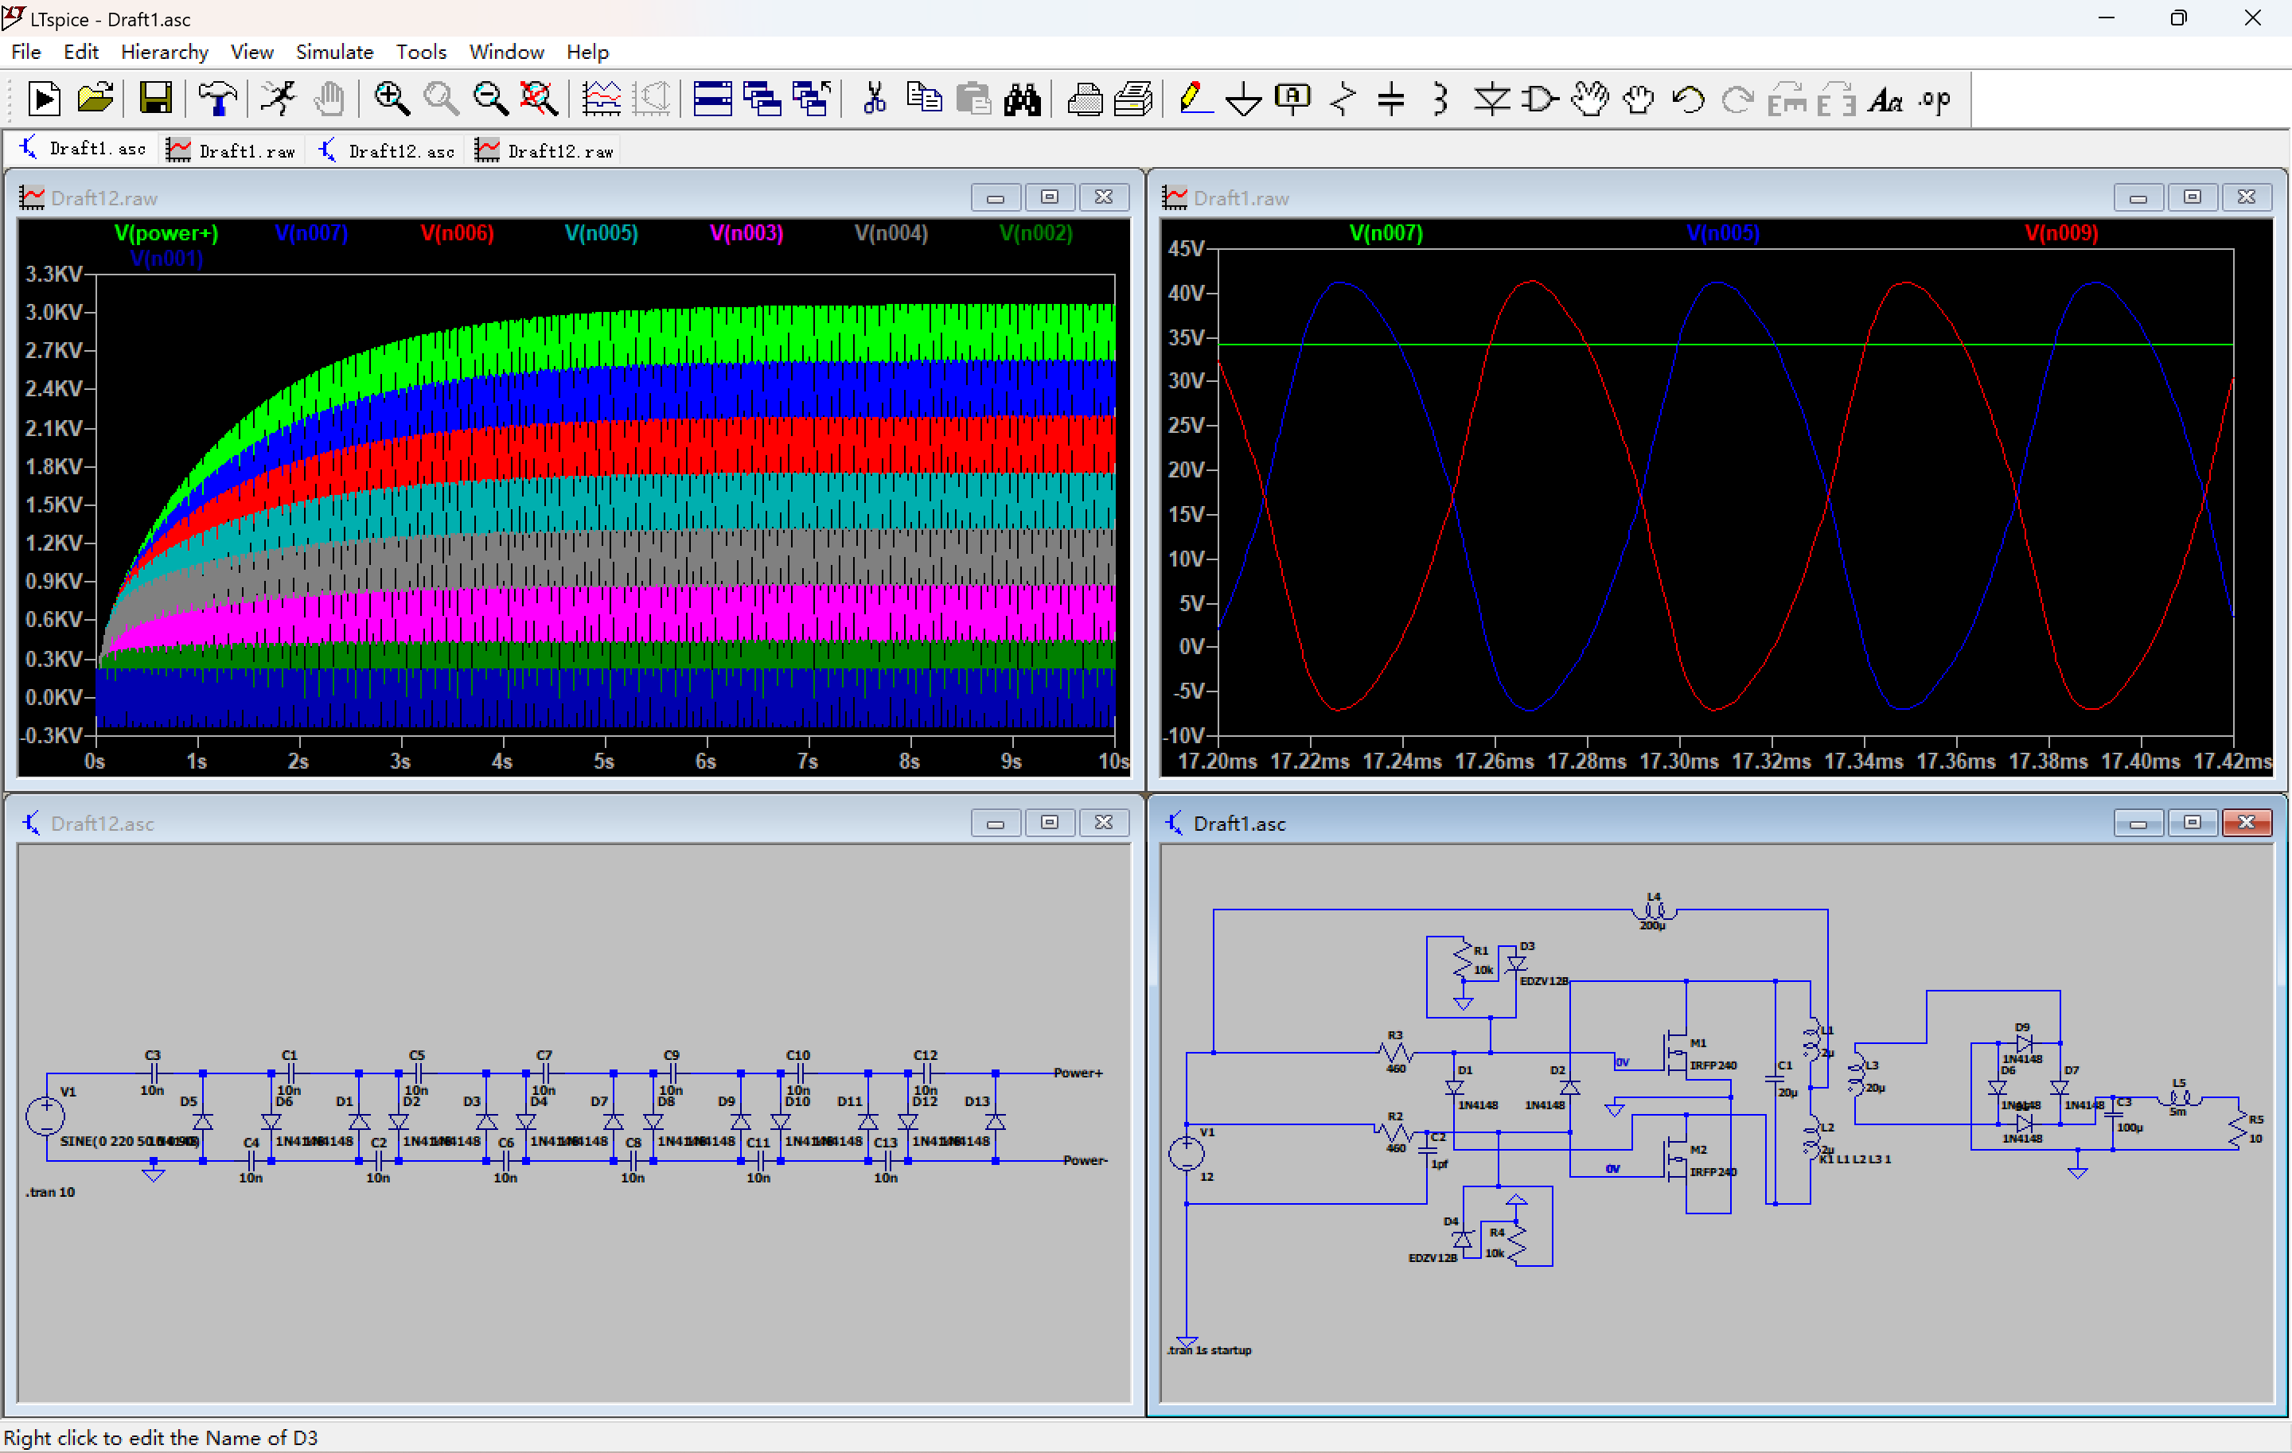The height and width of the screenshot is (1453, 2292).
Task: Click the Save floppy disk icon
Action: (x=155, y=99)
